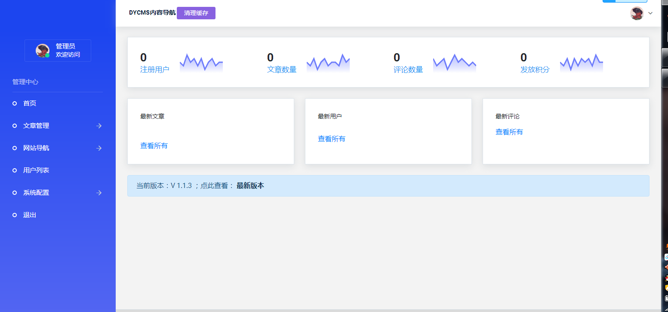Open 查看所有 under 最新文章
668x312 pixels.
pyautogui.click(x=153, y=145)
